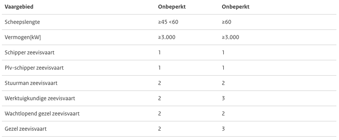Select the value 3 in Werktuigkundige row
Screen dimensions: 339x140
pyautogui.click(x=223, y=98)
